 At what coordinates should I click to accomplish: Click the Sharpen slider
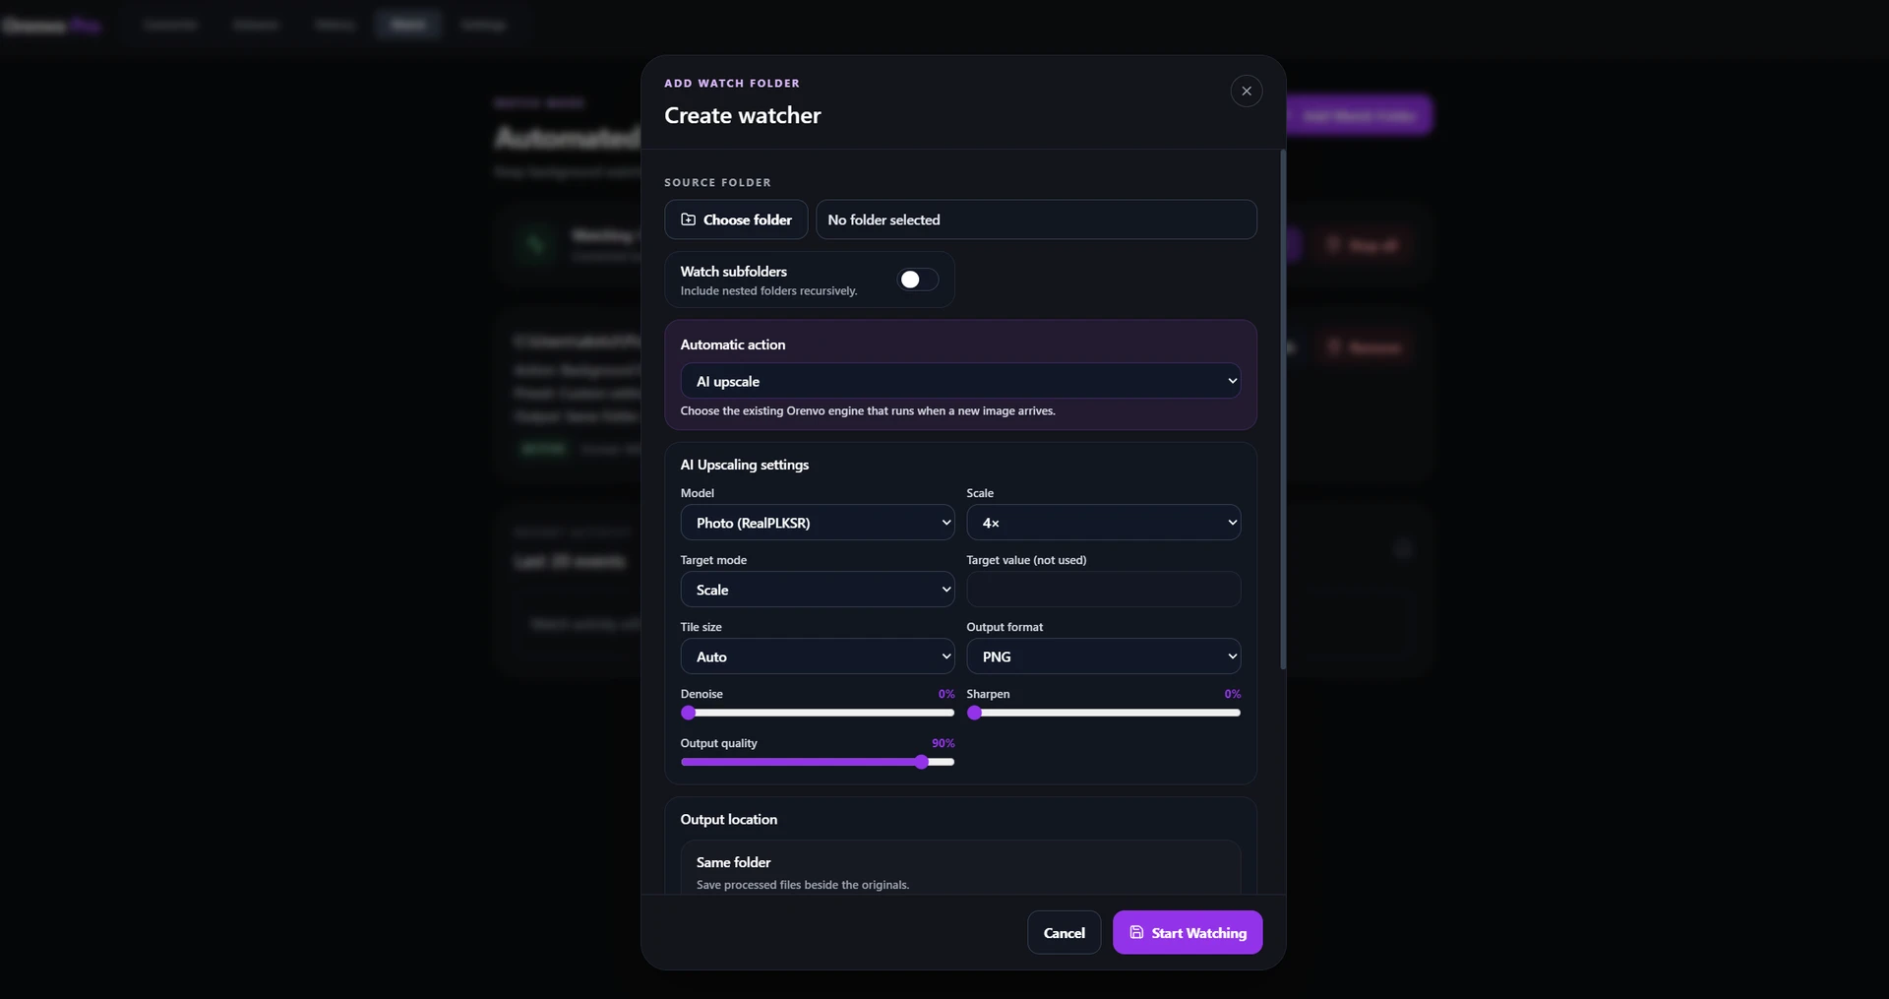point(1103,713)
